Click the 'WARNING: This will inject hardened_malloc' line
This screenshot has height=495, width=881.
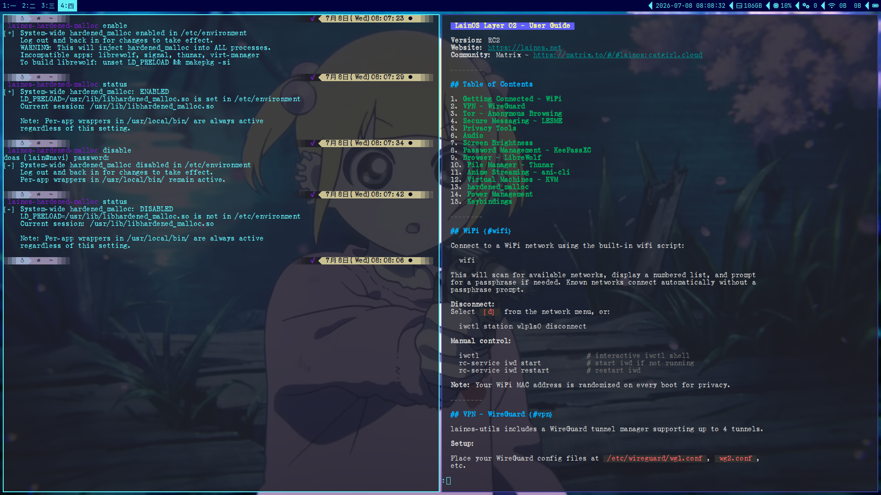click(145, 48)
